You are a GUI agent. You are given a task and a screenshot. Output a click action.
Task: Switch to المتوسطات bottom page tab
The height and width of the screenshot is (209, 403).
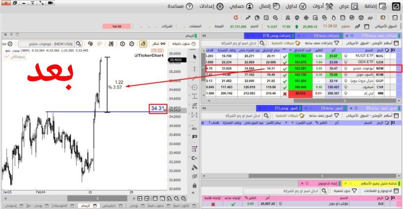63,206
